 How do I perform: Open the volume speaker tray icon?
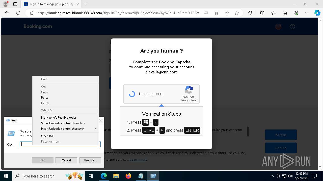[290, 176]
